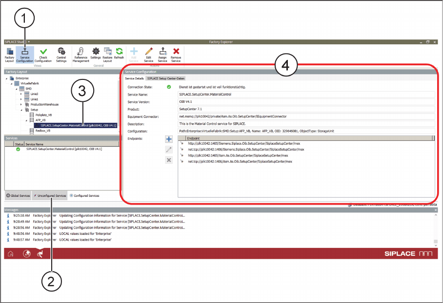
Task: Sort Services by Service Name header
Action: pos(72,144)
